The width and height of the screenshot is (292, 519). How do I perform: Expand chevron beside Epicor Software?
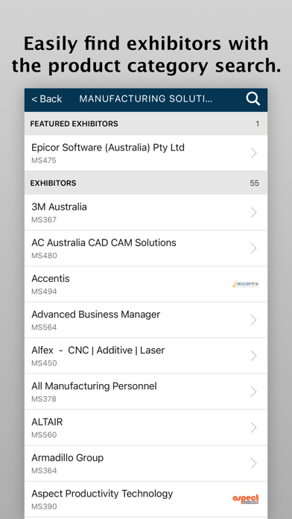click(x=254, y=153)
